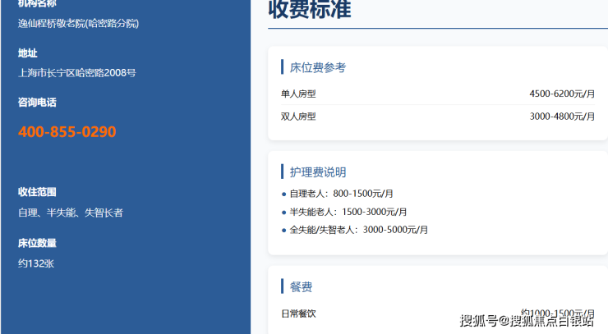Select the 床位费参考 section title
This screenshot has height=334, width=608.
click(x=318, y=67)
